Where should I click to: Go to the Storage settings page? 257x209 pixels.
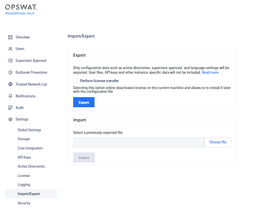tap(24, 139)
